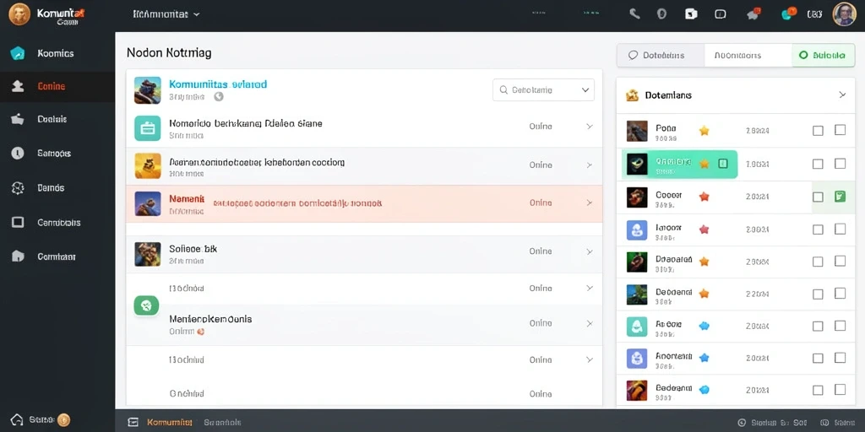Open the Soliece bik entry title
Viewport: 865px width, 432px height.
193,249
